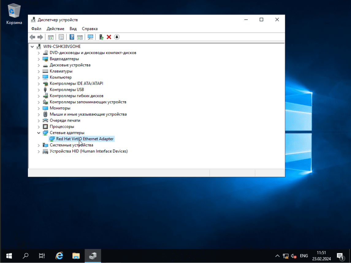
Task: Open the Справка menu
Action: (x=90, y=29)
